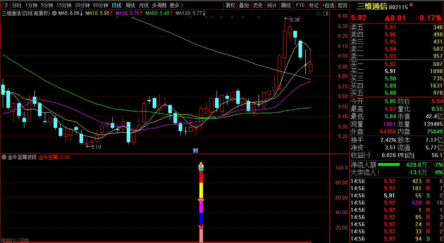Click the 买一 bid price 5.92
Viewport: 444px width, 243px height.
390,64
